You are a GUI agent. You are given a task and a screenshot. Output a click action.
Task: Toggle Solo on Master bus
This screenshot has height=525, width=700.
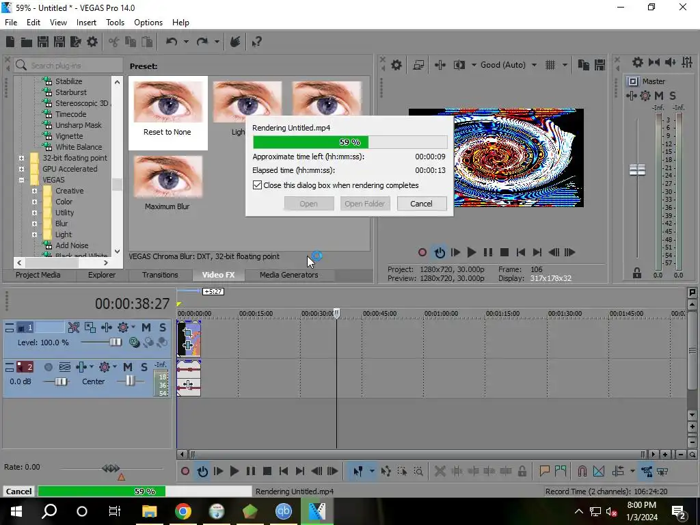[x=673, y=96]
